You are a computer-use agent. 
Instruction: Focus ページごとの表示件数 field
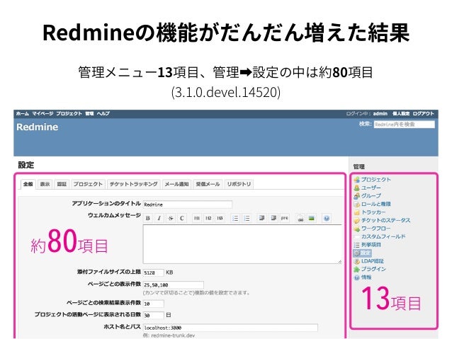click(x=174, y=285)
